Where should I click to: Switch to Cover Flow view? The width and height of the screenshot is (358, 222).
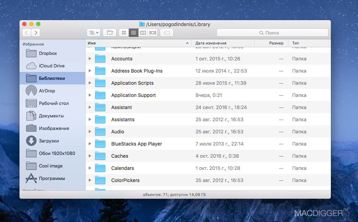click(x=152, y=32)
